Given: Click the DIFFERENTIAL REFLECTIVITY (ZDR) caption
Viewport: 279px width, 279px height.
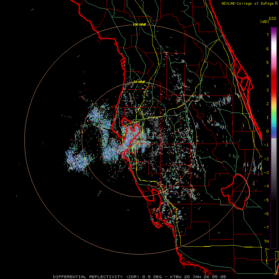Looking at the screenshot, I should pyautogui.click(x=97, y=277).
